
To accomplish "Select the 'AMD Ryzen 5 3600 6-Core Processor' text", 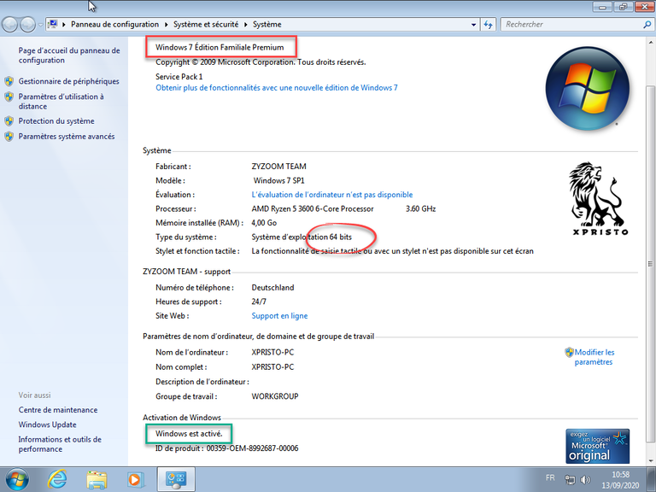I will (x=313, y=208).
